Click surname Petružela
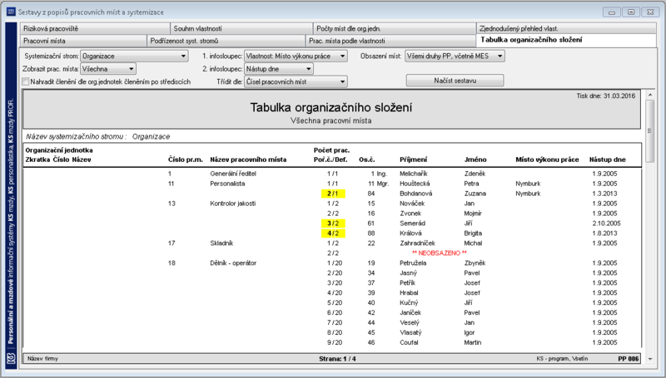This screenshot has width=666, height=378. coord(413,263)
